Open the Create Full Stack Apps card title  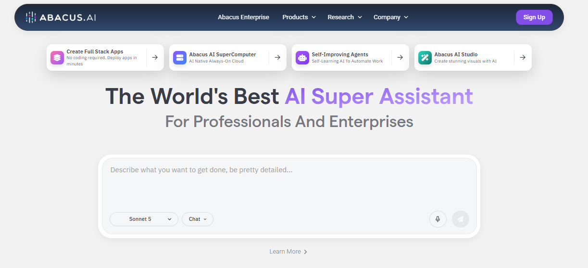95,51
